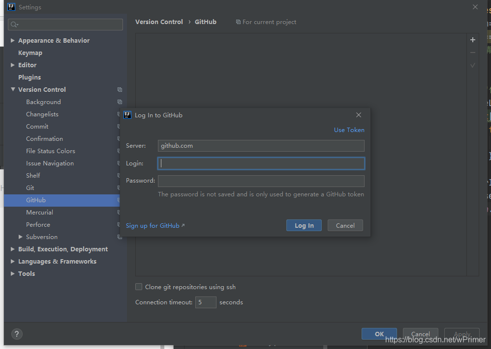Click the Connection timeout value field

[x=206, y=302]
